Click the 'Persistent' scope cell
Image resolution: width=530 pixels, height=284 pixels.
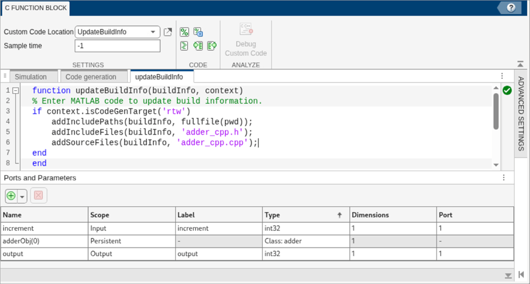tap(131, 241)
